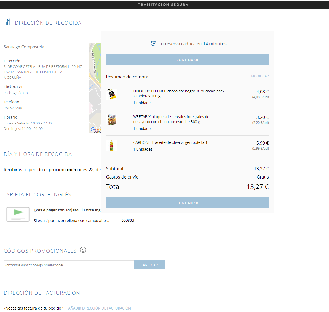Viewport: 329px width, 312px height.
Task: Apply the promotional code with Aplicar
Action: (x=150, y=265)
